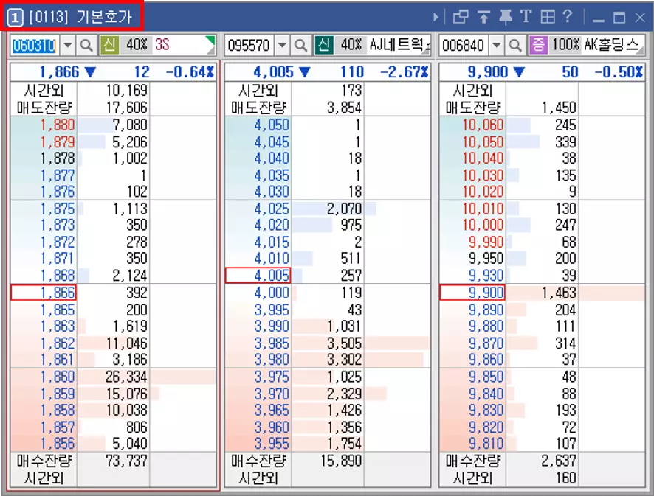Select ask price 1,879
Screen dimensions: 654x496
pos(58,142)
